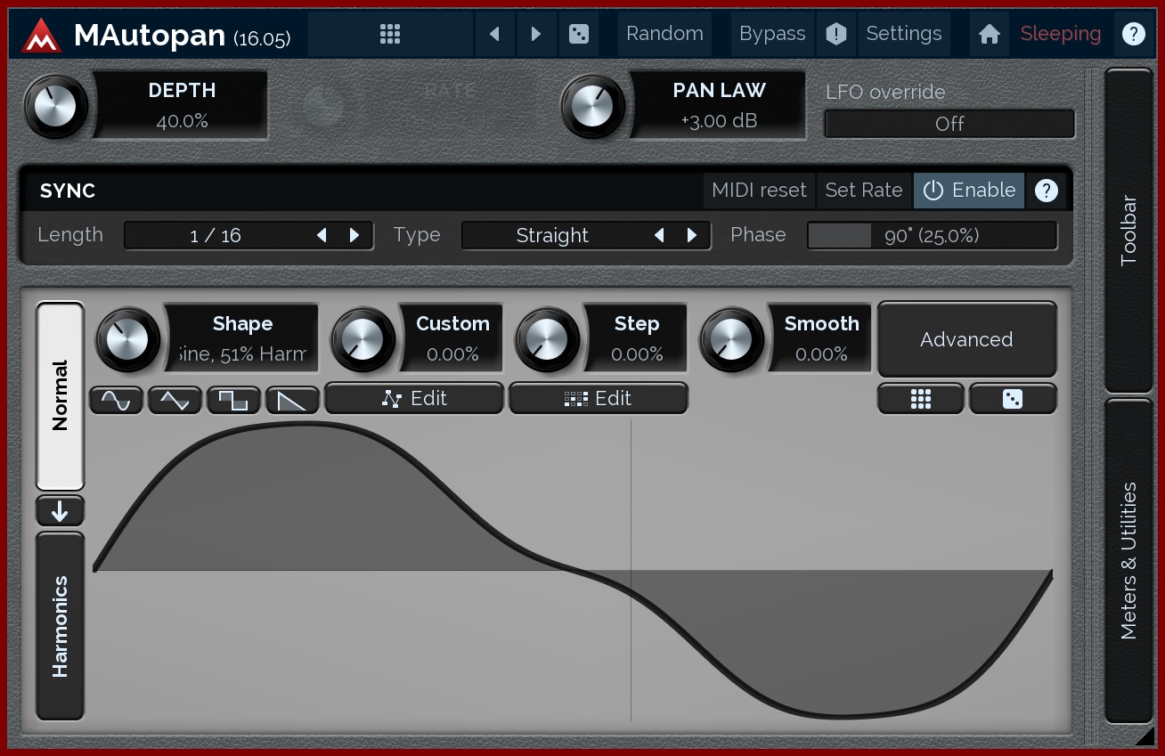Screen dimensions: 1165x756
Task: Select the square wave shape icon
Action: click(x=233, y=401)
